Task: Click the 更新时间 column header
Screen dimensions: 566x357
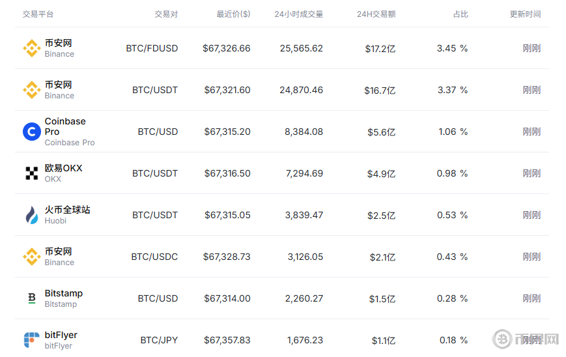Action: [x=525, y=14]
